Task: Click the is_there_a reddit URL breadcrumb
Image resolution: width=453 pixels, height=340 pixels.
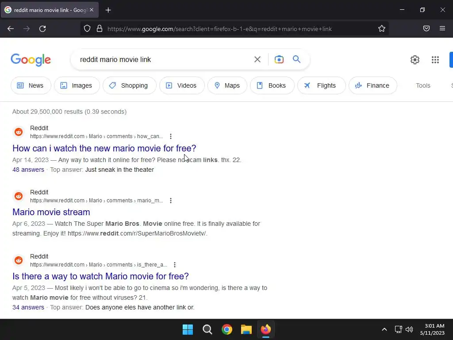Action: tap(99, 265)
